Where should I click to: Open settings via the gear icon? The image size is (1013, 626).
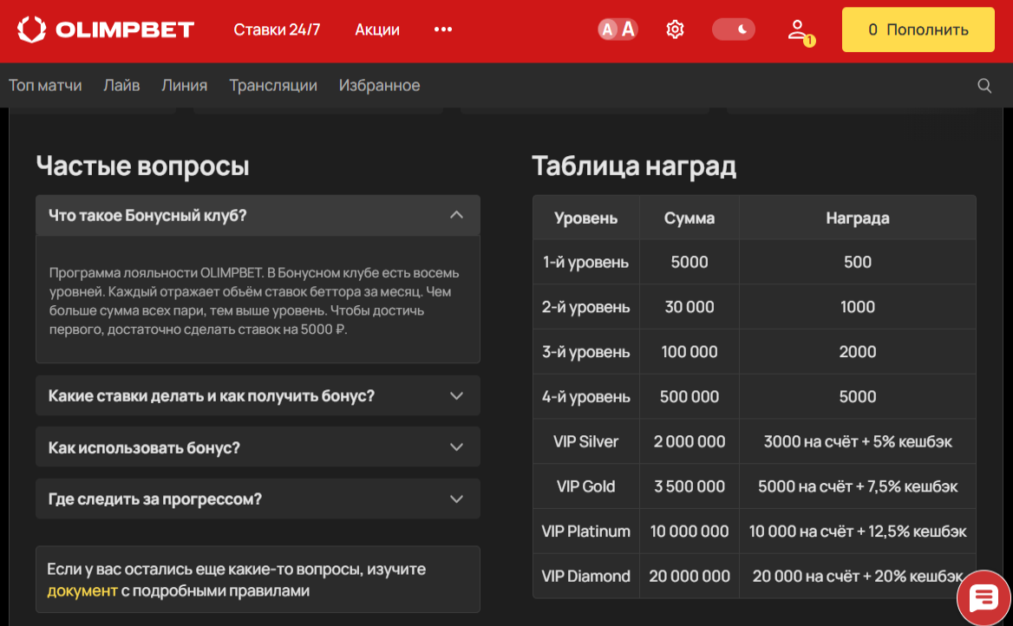coord(675,29)
